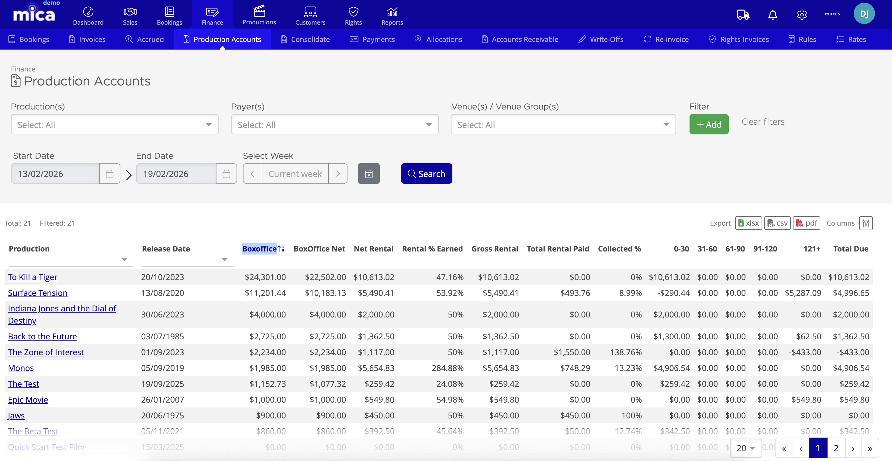The width and height of the screenshot is (892, 461).
Task: Open the Back to the Future production
Action: coord(42,336)
